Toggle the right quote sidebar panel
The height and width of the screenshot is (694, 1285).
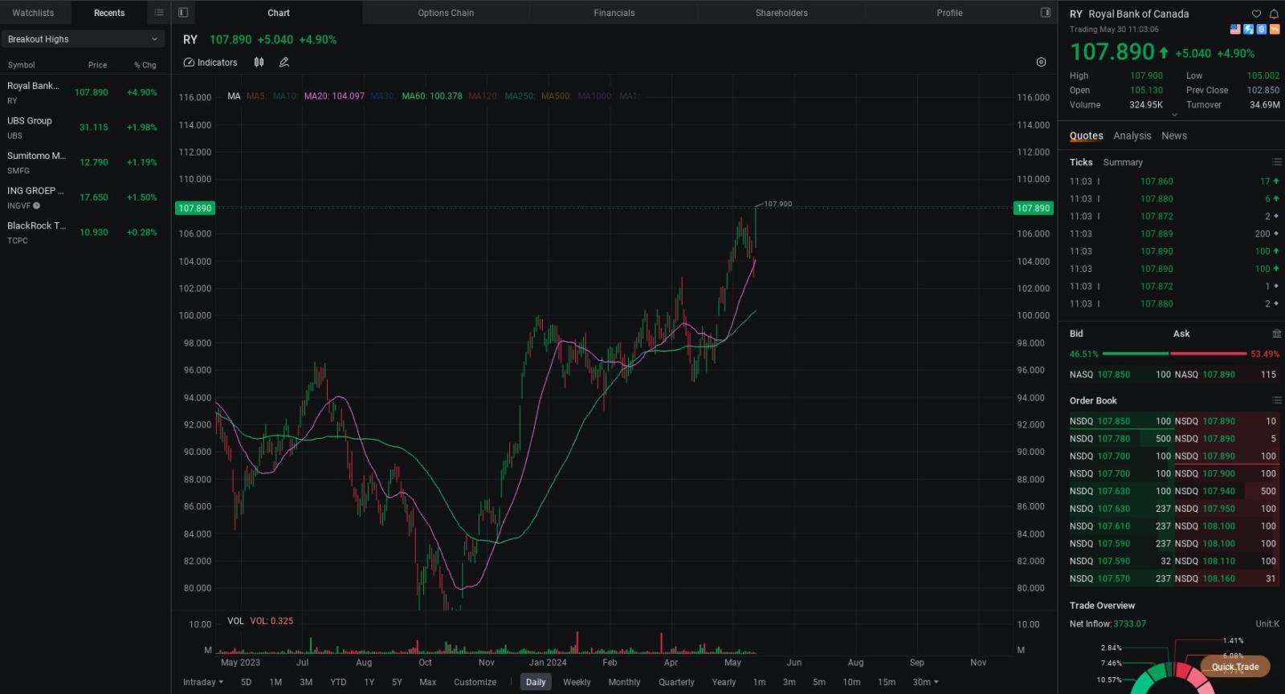(x=1046, y=13)
